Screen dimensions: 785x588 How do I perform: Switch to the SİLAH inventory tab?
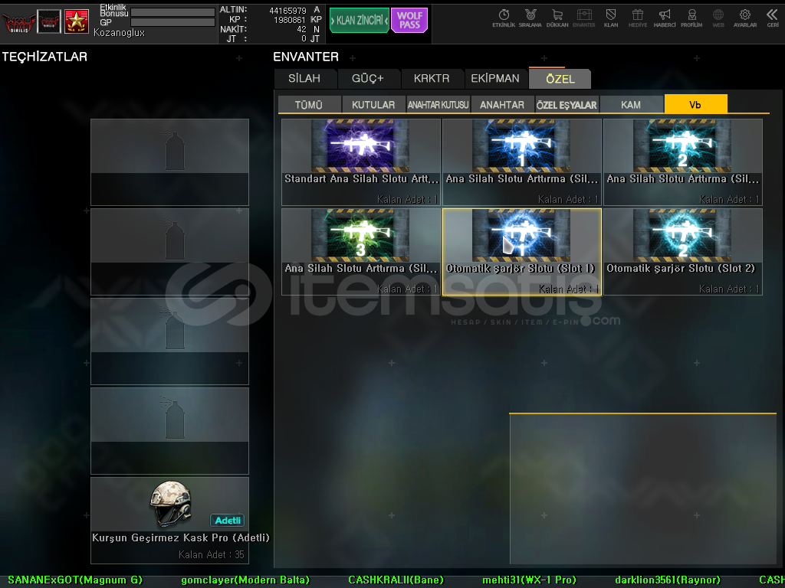(304, 79)
